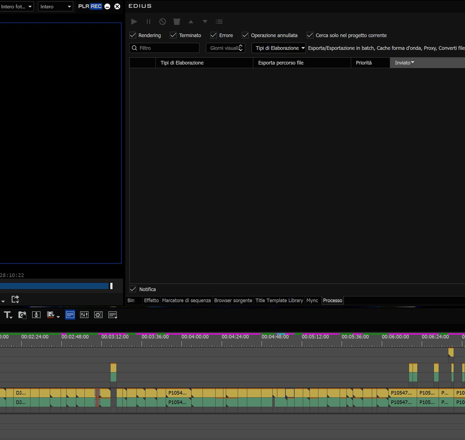Viewport: 465px width, 440px height.
Task: Move job down with the down triangle
Action: coord(205,22)
